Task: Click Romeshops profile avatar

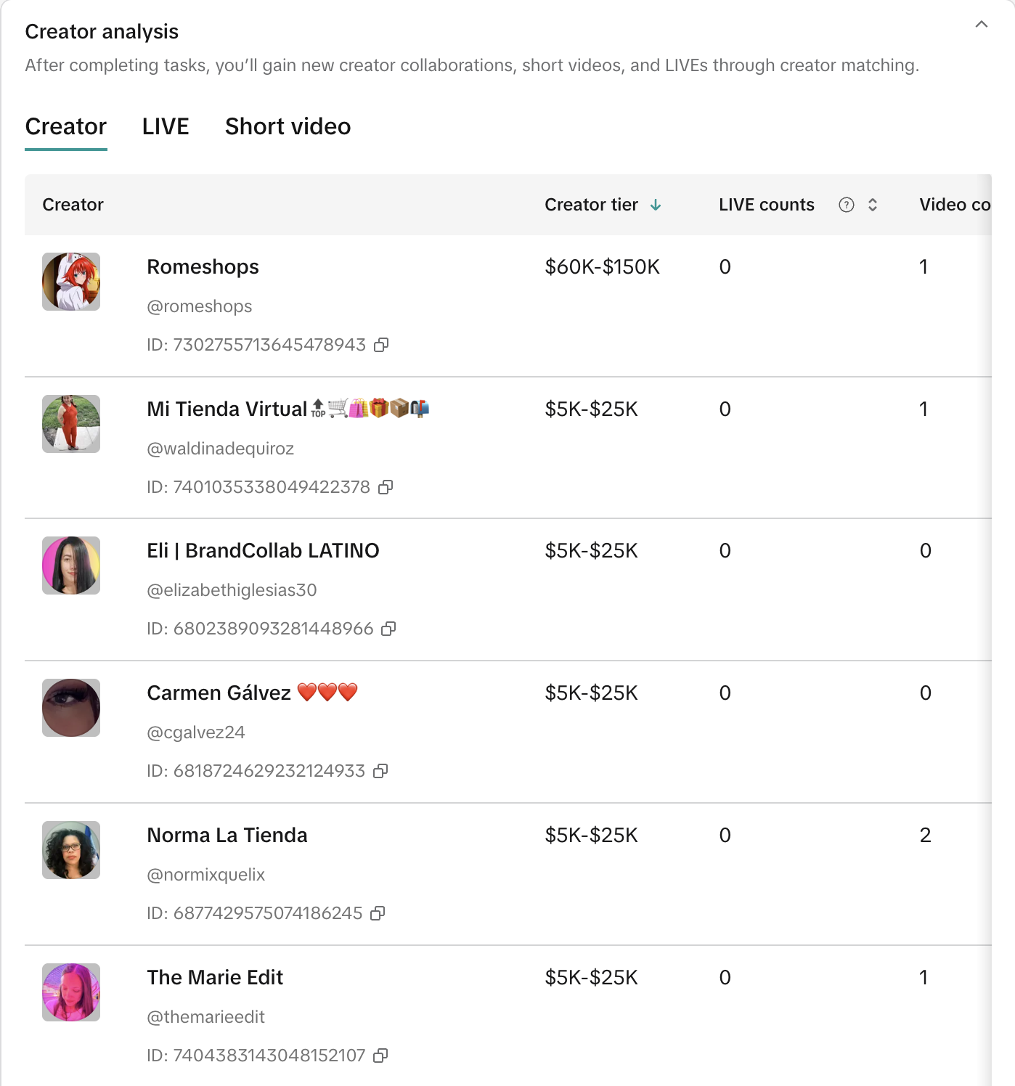Action: [71, 282]
